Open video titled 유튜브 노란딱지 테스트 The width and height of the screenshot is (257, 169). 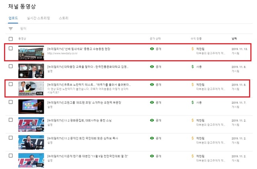click(x=89, y=84)
